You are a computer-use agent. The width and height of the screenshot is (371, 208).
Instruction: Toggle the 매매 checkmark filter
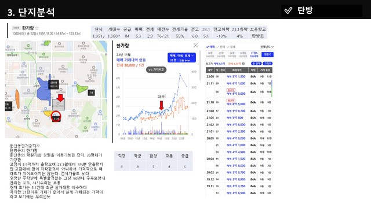click(x=210, y=47)
